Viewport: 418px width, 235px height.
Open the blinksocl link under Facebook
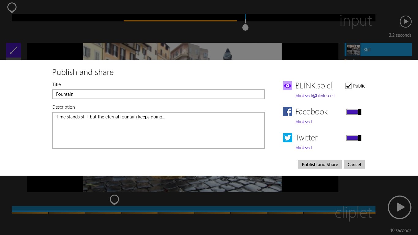coord(304,122)
